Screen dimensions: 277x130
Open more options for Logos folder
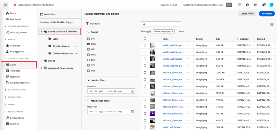coord(76,39)
